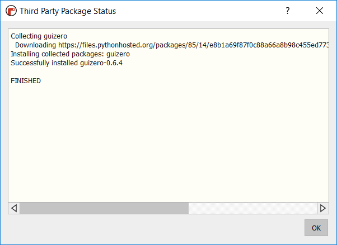Click the left arrow of the horizontal scrollbar
Viewport: 337px width, 245px height.
click(14, 208)
